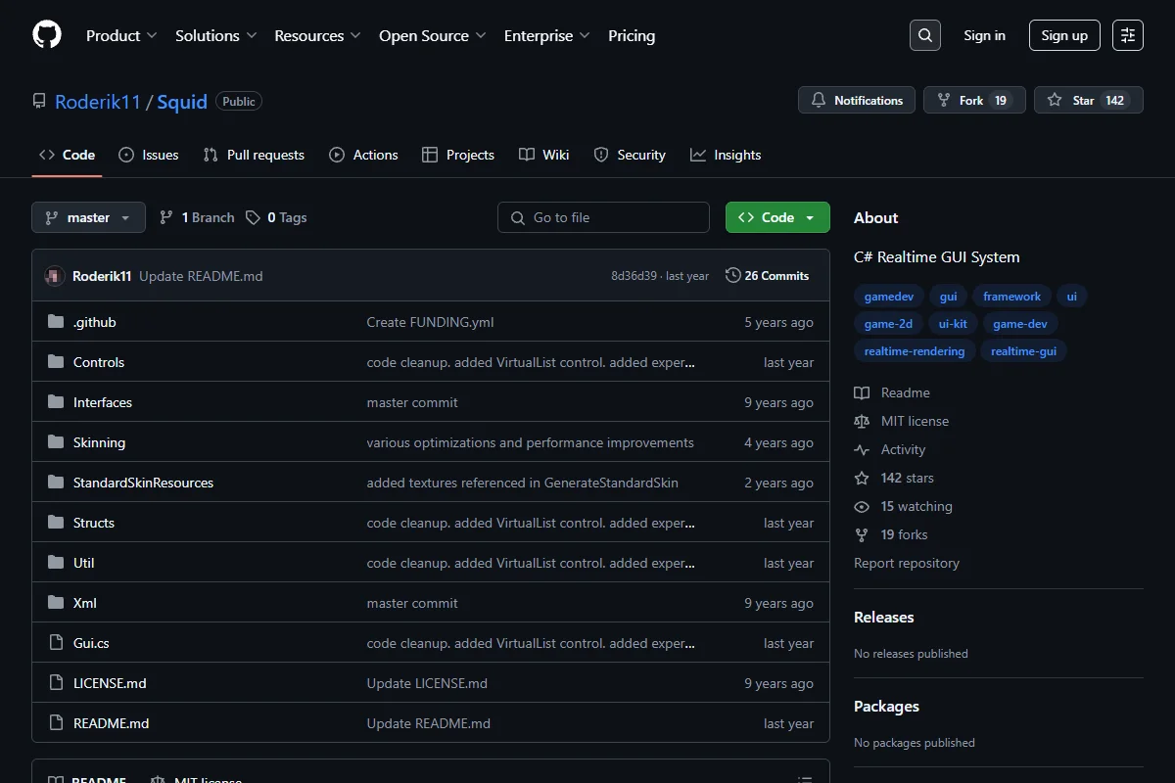
Task: Expand the master branch dropdown
Action: click(x=88, y=217)
